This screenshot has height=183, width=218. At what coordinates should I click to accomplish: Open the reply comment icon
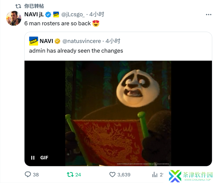(28, 174)
